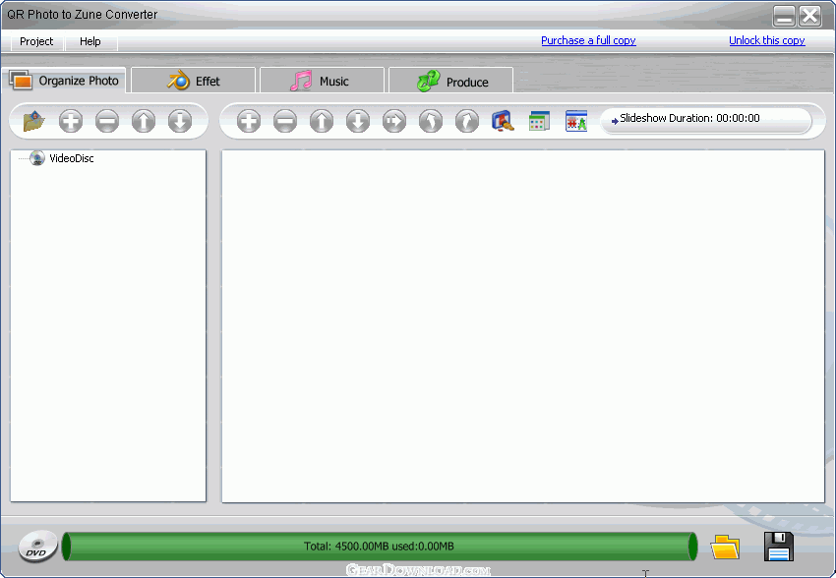Open the photo preview magnifier icon
Screen dimensions: 836x578
pyautogui.click(x=503, y=121)
